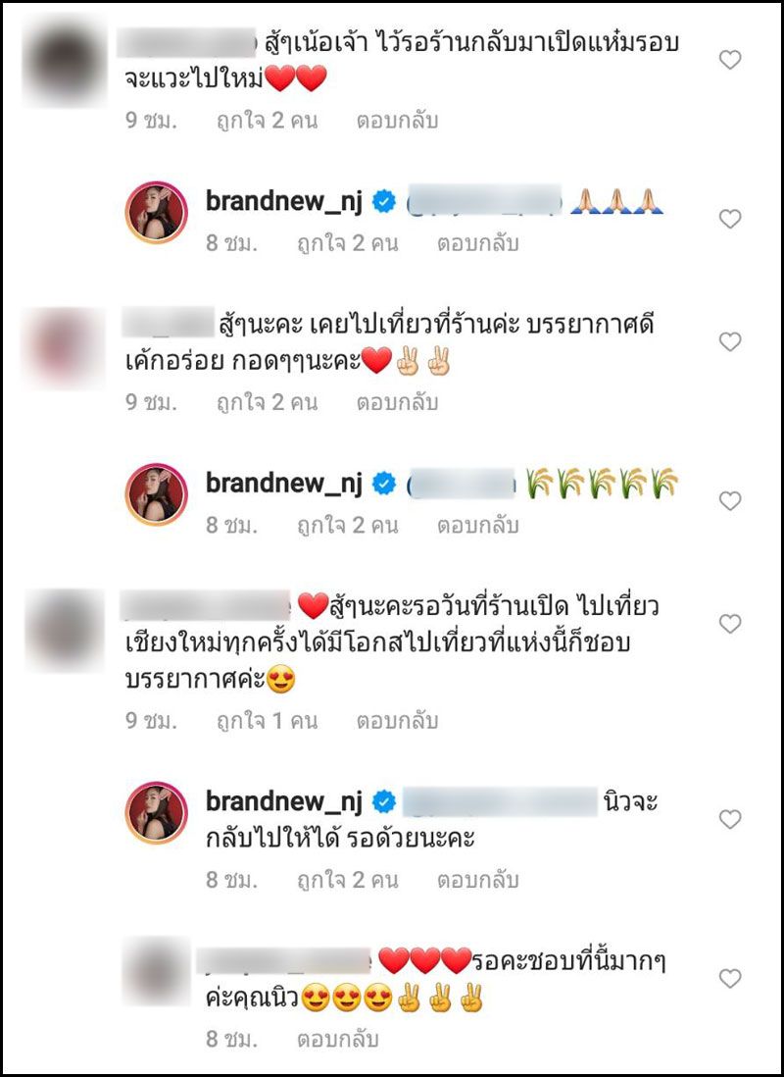Viewport: 784px width, 1077px height.
Task: Open brandnew_nj username on praying hands reply
Action: (284, 202)
